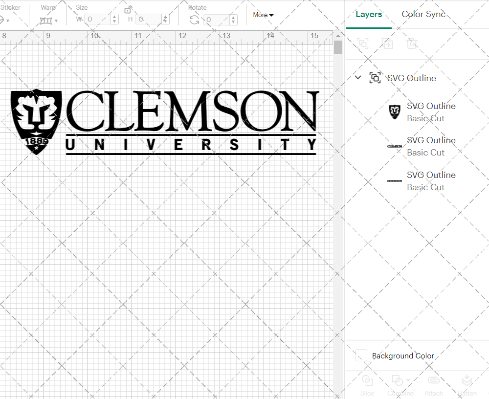Click inside the Rotate input field
Image resolution: width=489 pixels, height=399 pixels.
pyautogui.click(x=214, y=20)
